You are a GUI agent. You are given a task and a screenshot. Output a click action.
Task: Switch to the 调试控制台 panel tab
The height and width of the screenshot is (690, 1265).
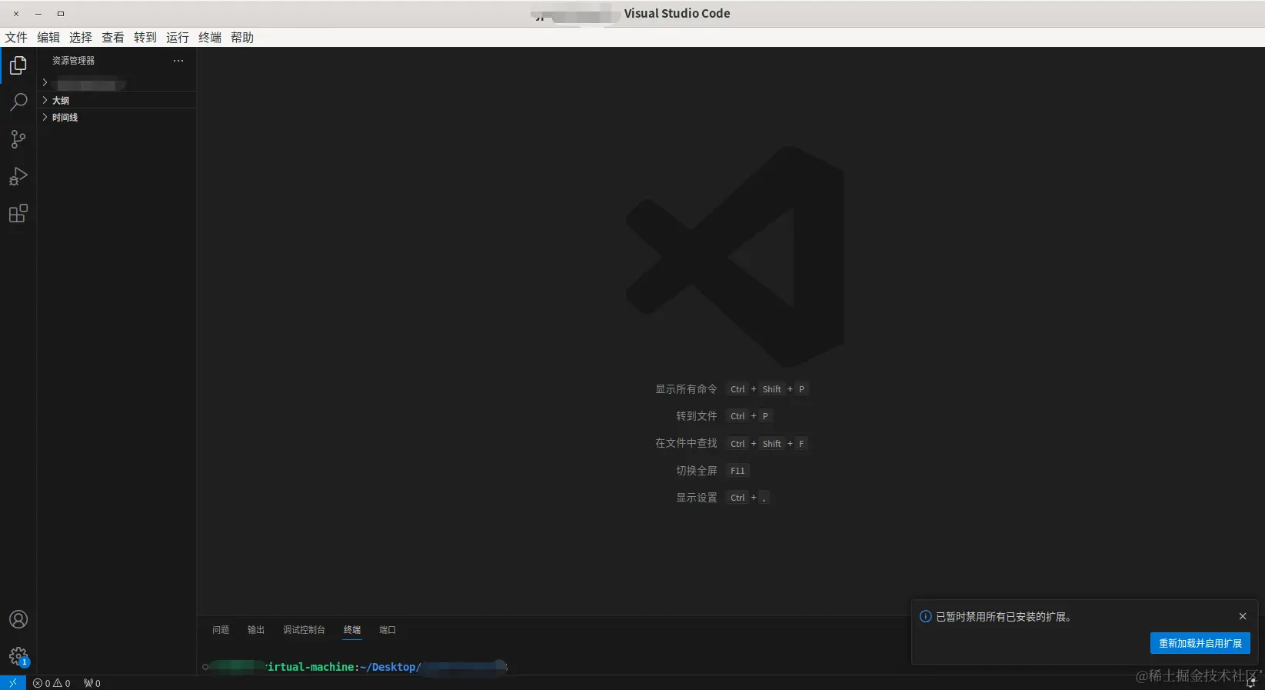304,630
